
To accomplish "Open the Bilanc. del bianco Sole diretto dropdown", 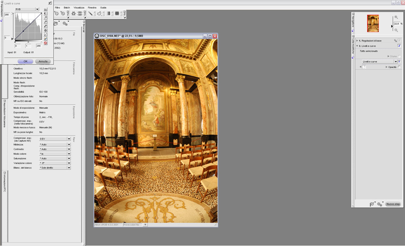I will 69,168.
